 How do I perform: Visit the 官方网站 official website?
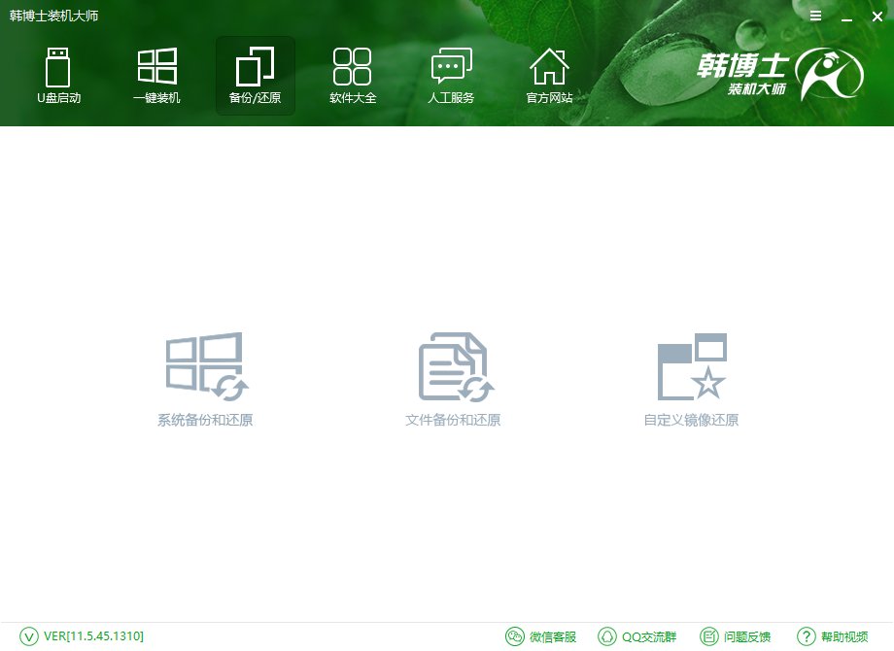(x=549, y=76)
